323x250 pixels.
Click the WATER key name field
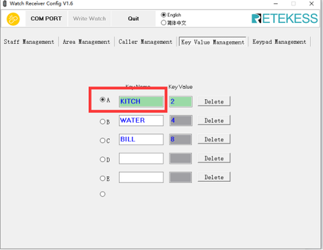(x=141, y=121)
